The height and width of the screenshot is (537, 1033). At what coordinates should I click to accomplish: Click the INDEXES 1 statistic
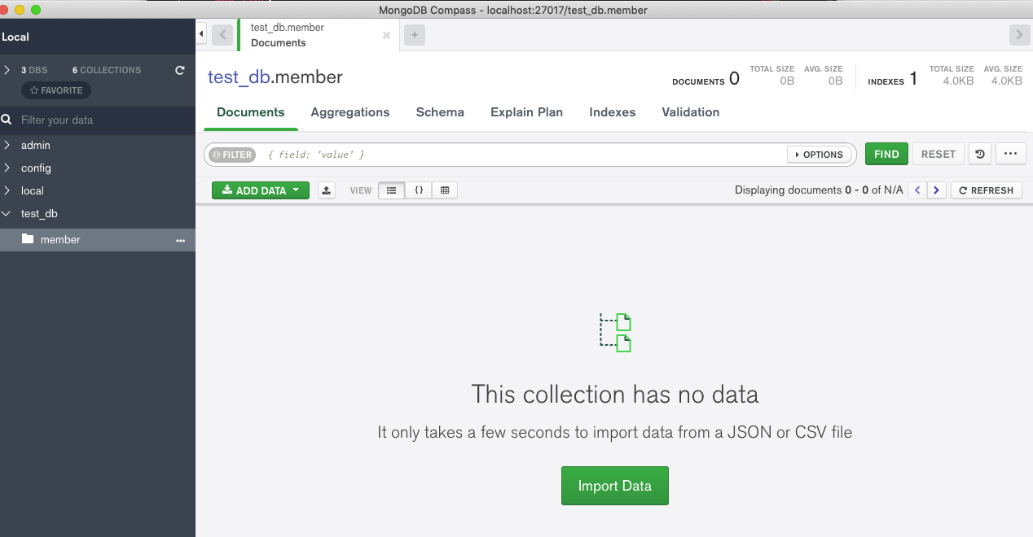pyautogui.click(x=892, y=79)
